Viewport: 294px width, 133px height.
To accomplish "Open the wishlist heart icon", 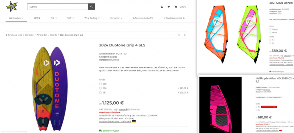I will click(169, 7).
